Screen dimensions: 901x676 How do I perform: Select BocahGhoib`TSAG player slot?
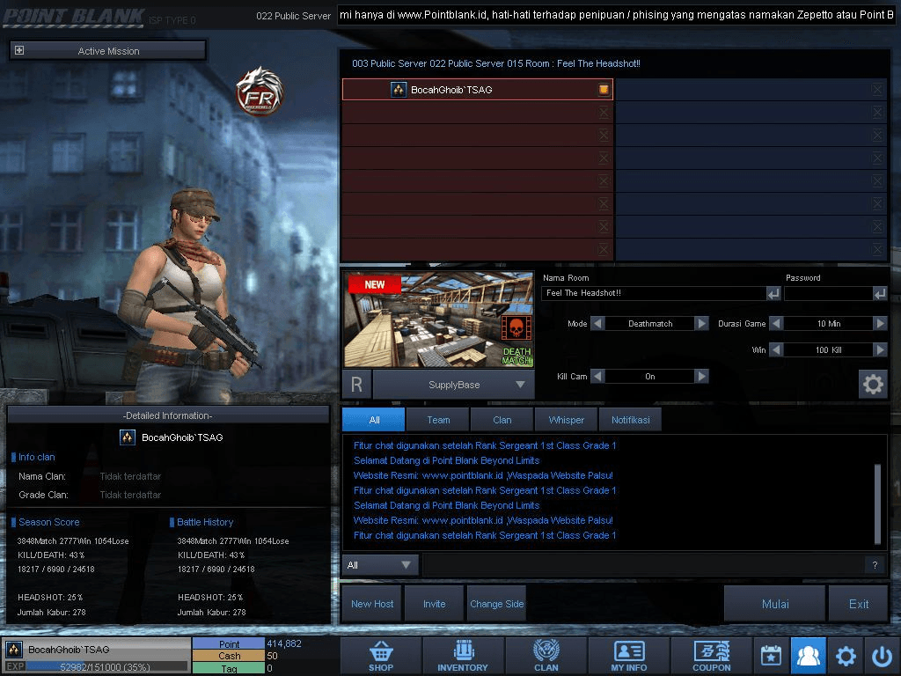pos(478,89)
